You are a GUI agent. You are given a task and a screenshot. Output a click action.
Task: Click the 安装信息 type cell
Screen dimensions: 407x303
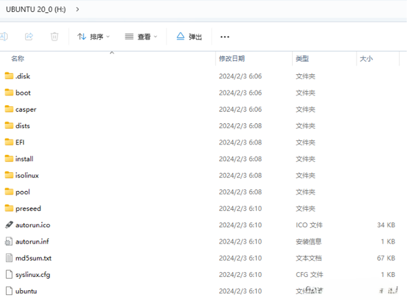309,242
